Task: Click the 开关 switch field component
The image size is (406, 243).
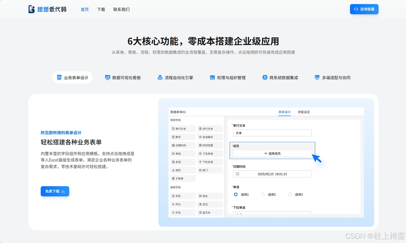Action: point(183,213)
